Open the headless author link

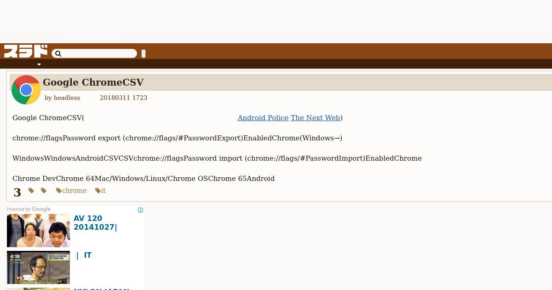[x=67, y=98]
